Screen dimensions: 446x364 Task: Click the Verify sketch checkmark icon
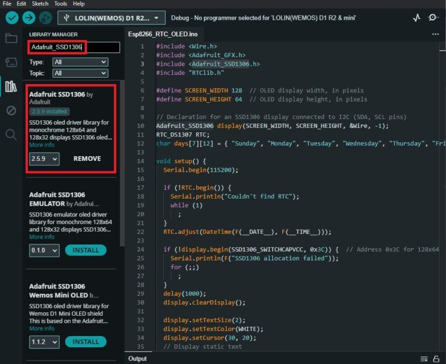[12, 18]
